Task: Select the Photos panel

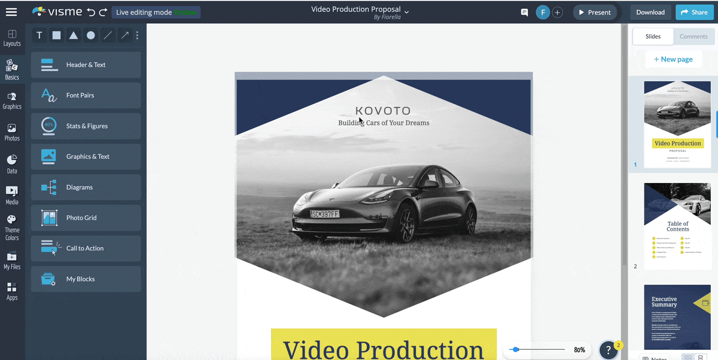Action: 12,132
